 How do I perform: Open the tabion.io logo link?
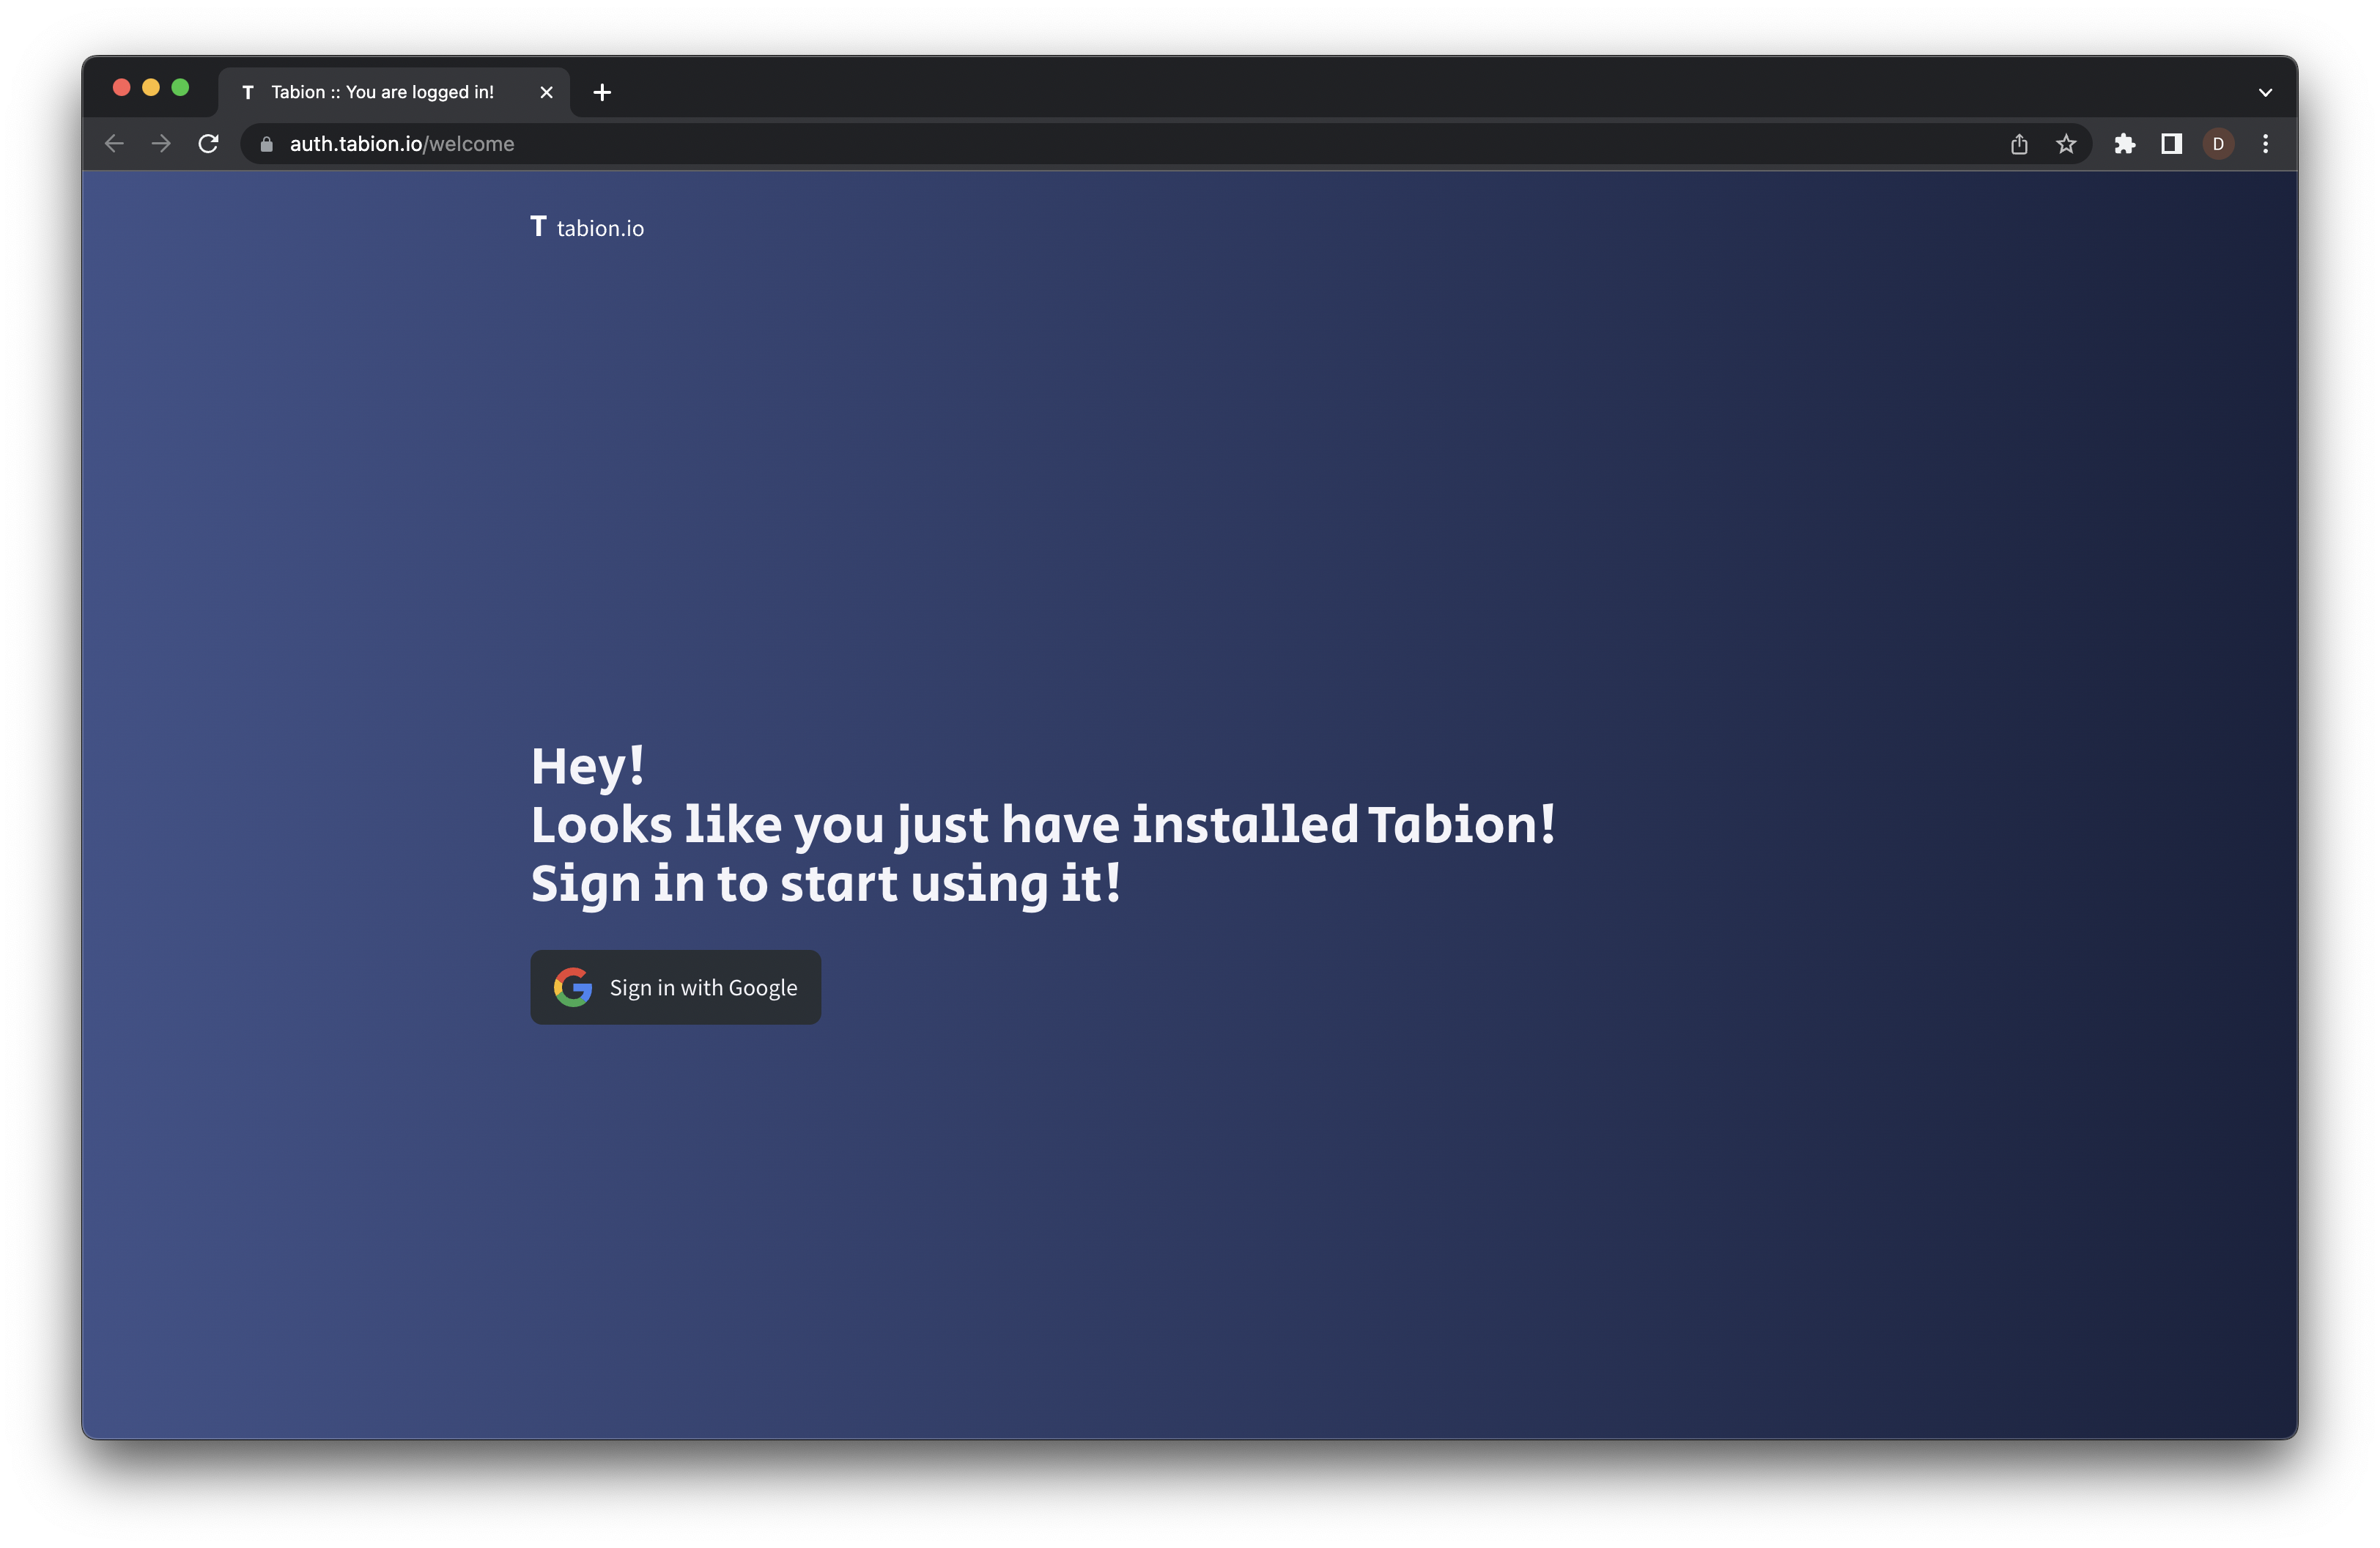587,228
